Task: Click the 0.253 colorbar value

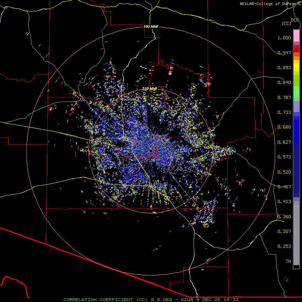Action: tap(284, 246)
